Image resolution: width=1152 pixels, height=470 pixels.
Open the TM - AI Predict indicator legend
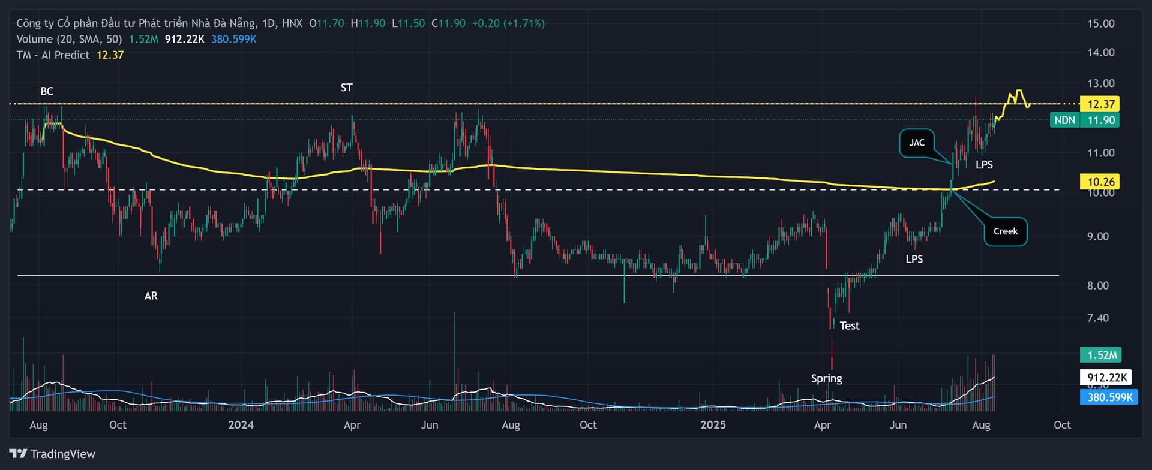(x=53, y=55)
